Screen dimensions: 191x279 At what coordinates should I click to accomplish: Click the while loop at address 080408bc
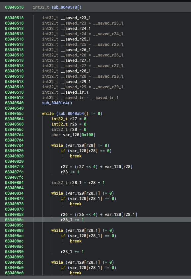[x=83, y=262]
